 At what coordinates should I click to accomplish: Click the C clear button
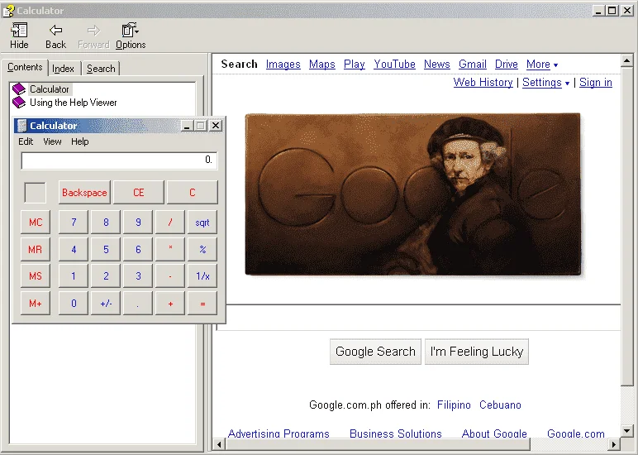[193, 192]
